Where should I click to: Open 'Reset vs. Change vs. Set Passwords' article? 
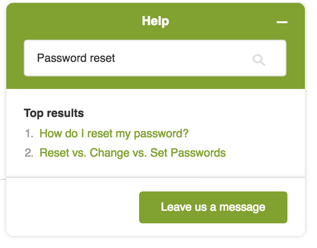[x=133, y=153]
